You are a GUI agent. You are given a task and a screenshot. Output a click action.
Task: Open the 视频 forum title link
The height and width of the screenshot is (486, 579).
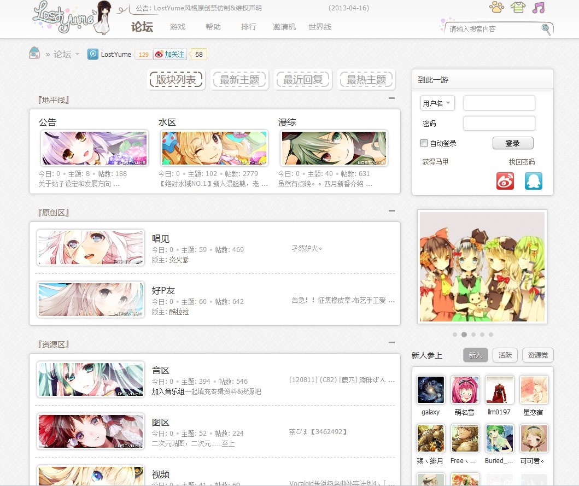(x=161, y=474)
